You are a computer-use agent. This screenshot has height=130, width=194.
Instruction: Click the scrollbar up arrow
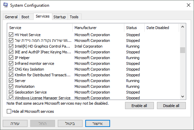pyautogui.click(x=182, y=27)
